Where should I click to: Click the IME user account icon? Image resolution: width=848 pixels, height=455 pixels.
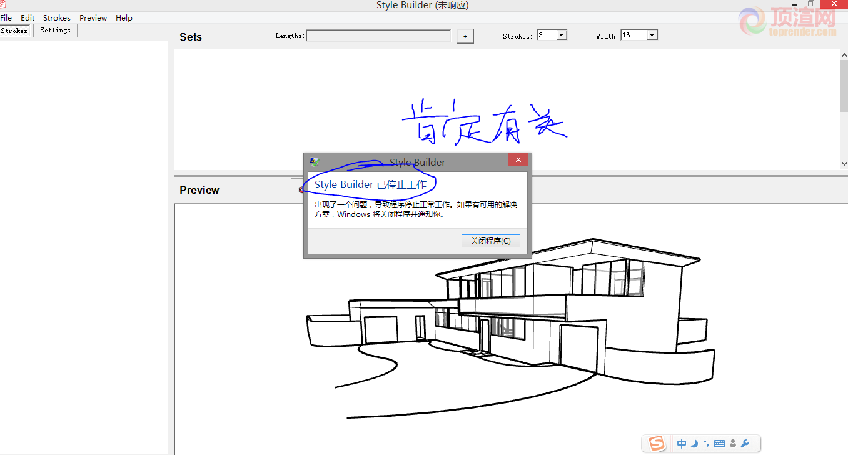click(x=733, y=444)
